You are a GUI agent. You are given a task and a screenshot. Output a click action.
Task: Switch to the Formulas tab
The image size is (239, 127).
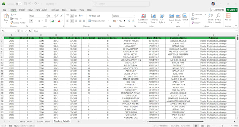[55, 10]
